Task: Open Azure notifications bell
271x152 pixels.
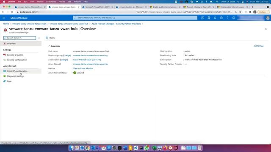Action: tap(215, 18)
